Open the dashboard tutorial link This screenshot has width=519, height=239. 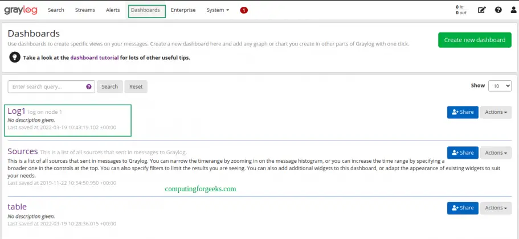pos(94,57)
